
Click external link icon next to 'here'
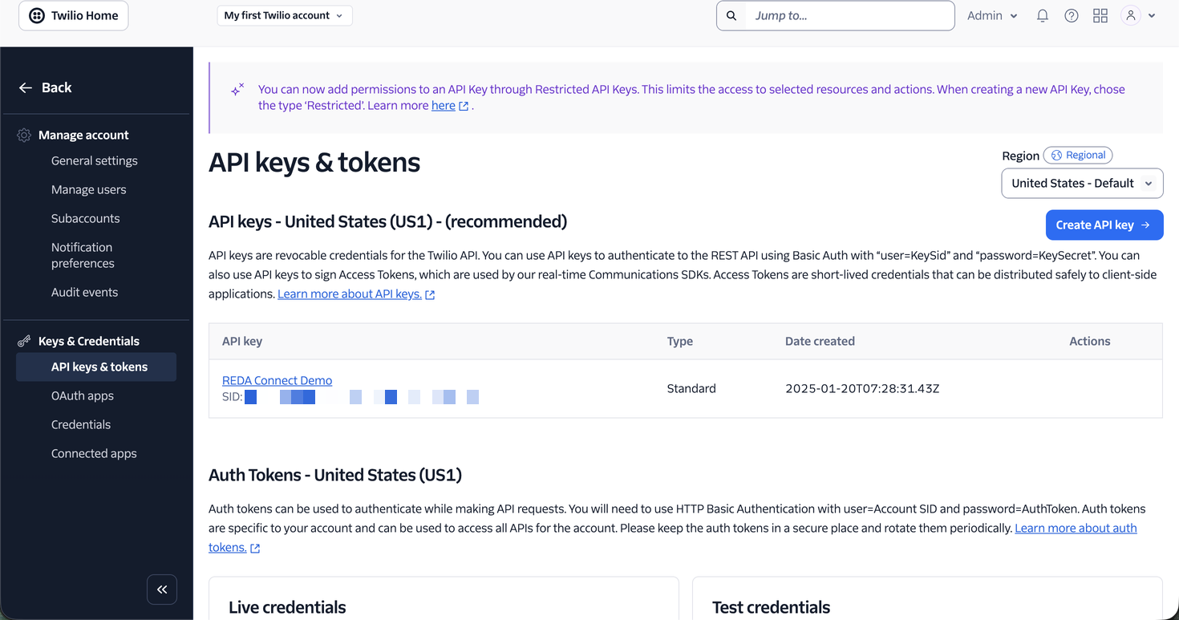click(x=464, y=106)
